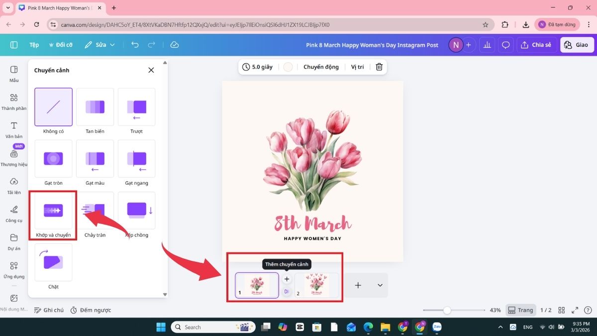Viewport: 597px width, 336px height.
Task: Choose the Trượt transition
Action: click(136, 107)
